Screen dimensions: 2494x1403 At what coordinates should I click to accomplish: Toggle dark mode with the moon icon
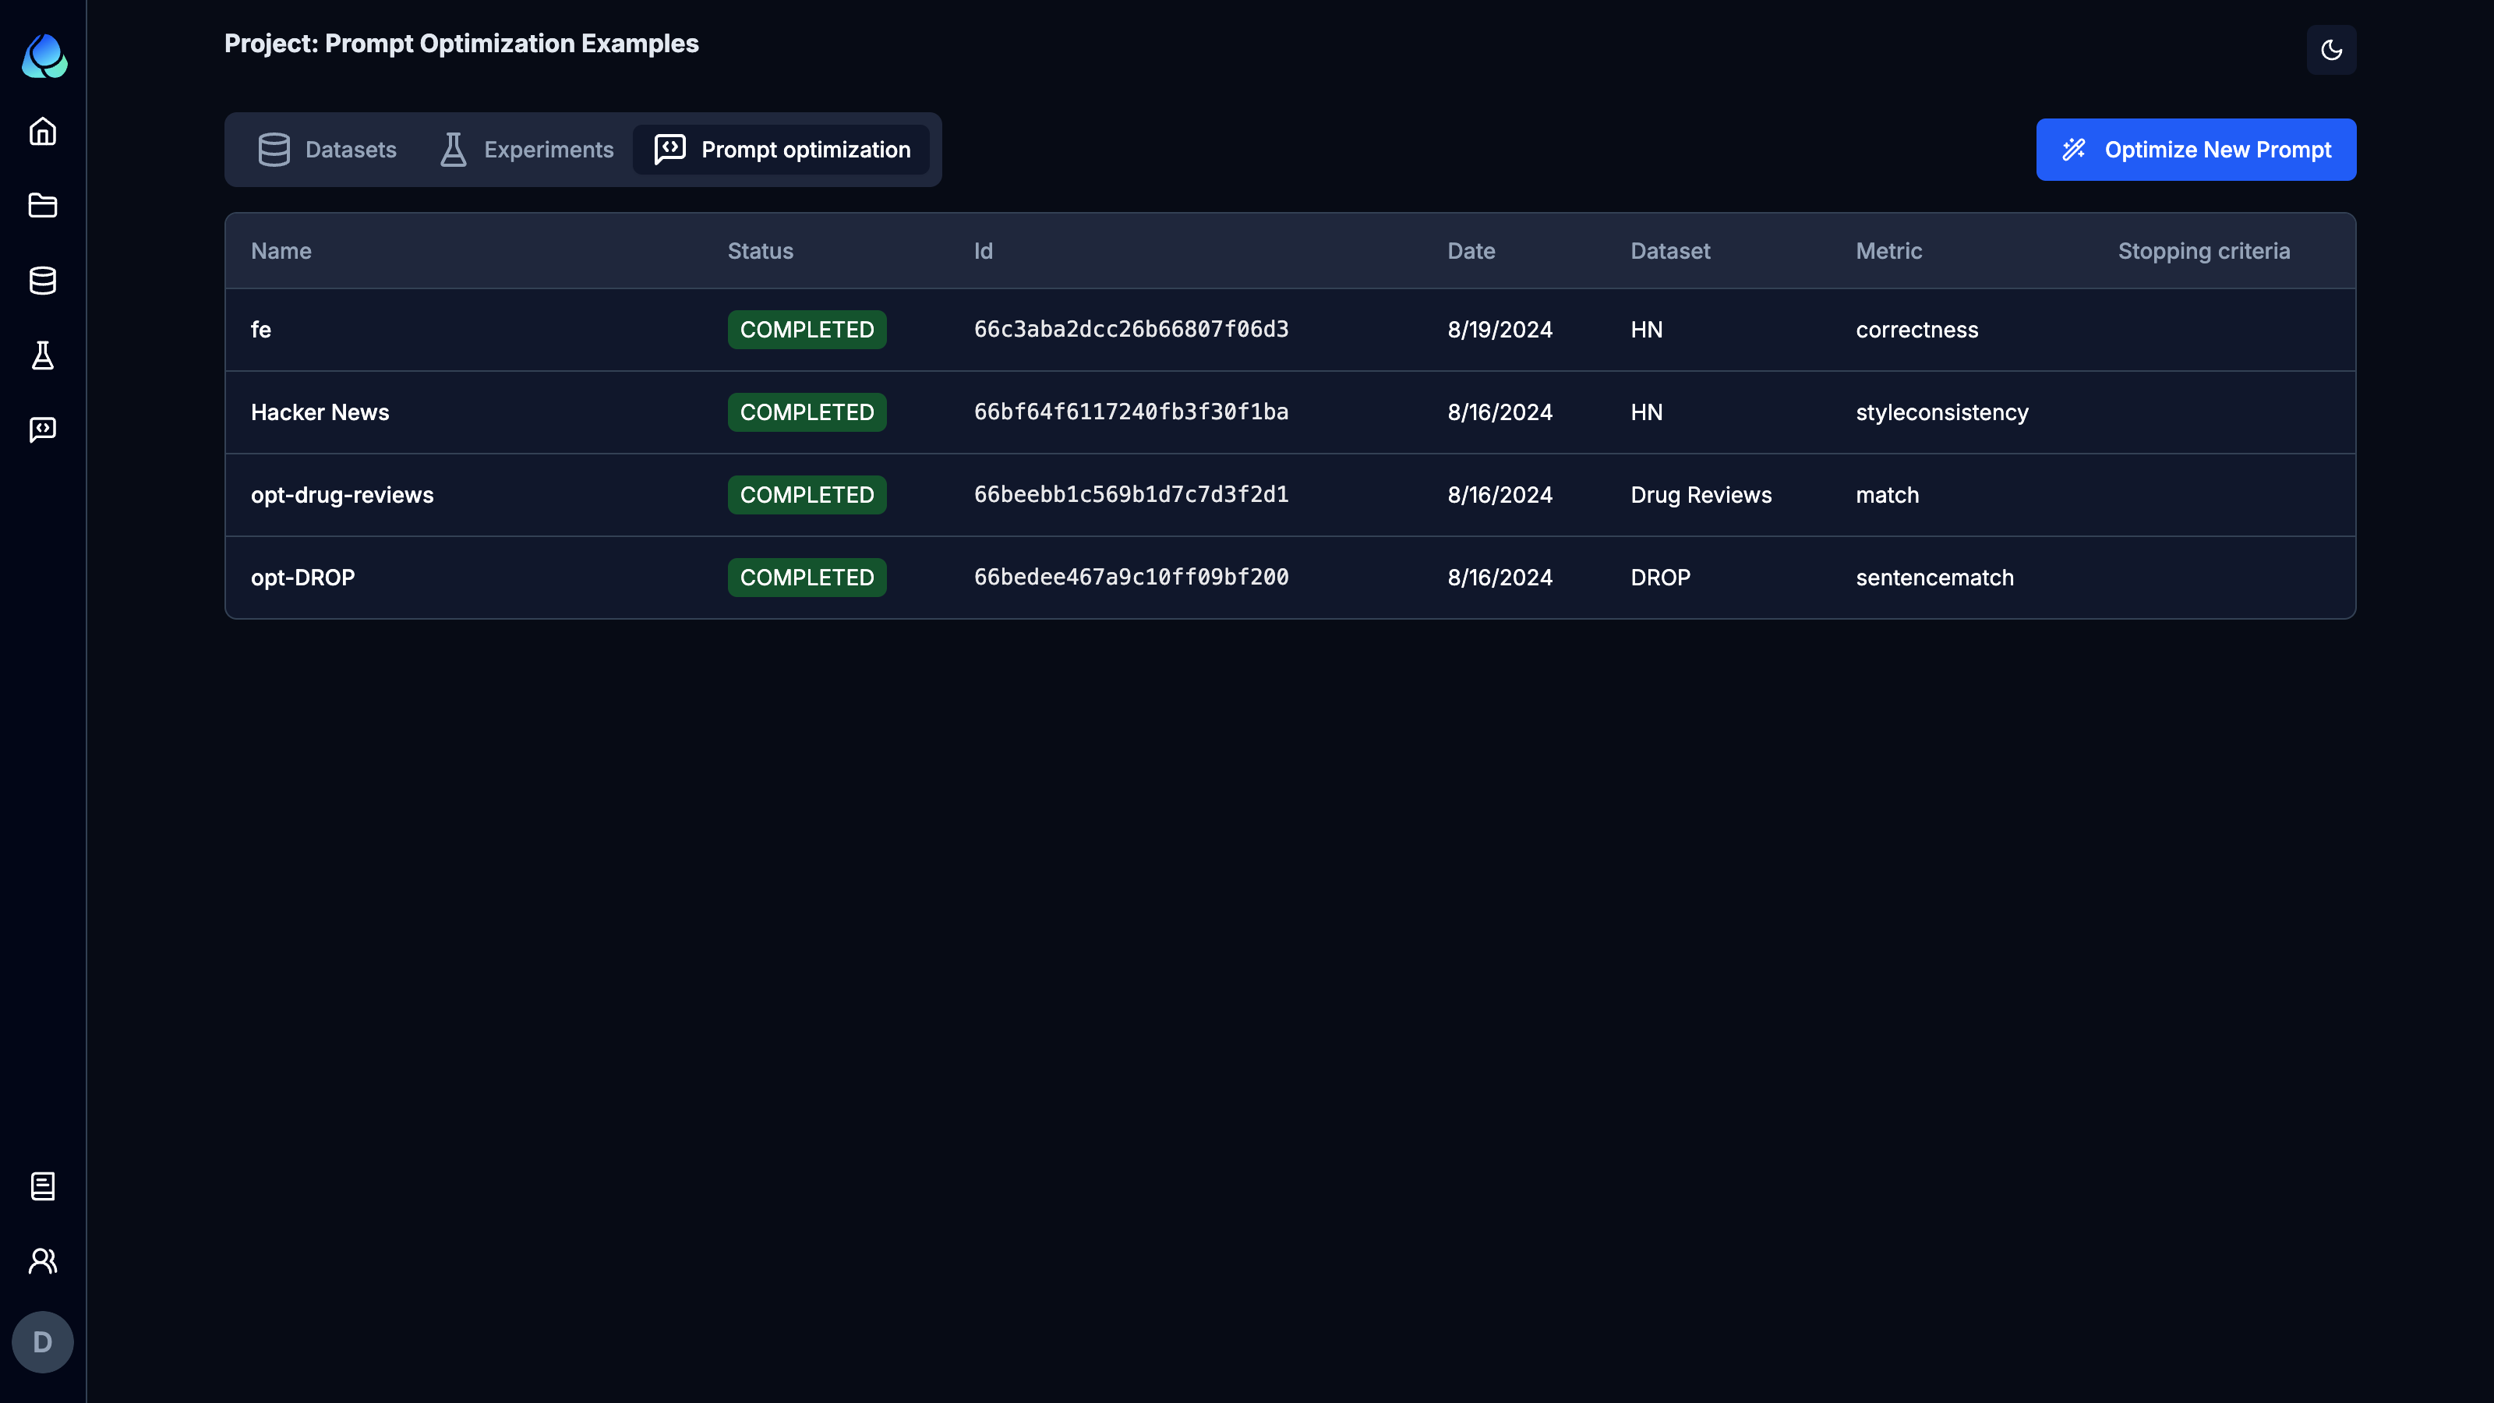2331,49
